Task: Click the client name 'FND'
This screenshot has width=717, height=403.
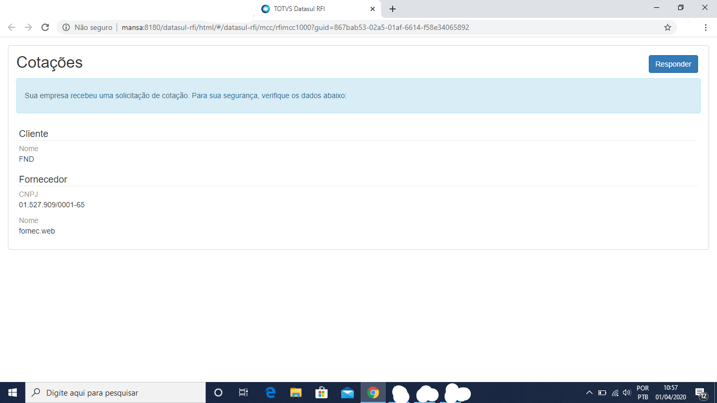Action: pyautogui.click(x=26, y=159)
